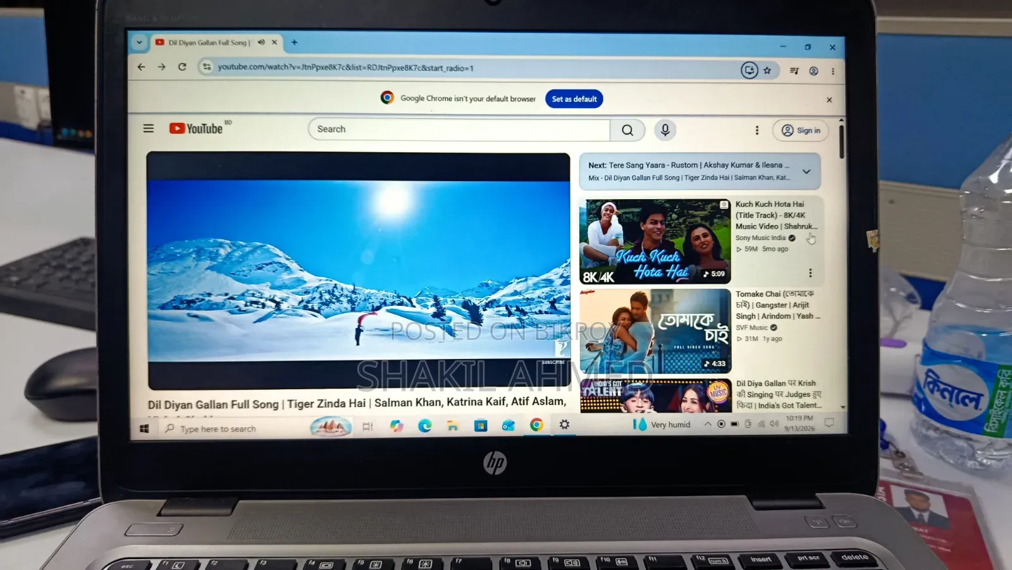Go to YouTube home via logo
The image size is (1012, 570).
[197, 128]
